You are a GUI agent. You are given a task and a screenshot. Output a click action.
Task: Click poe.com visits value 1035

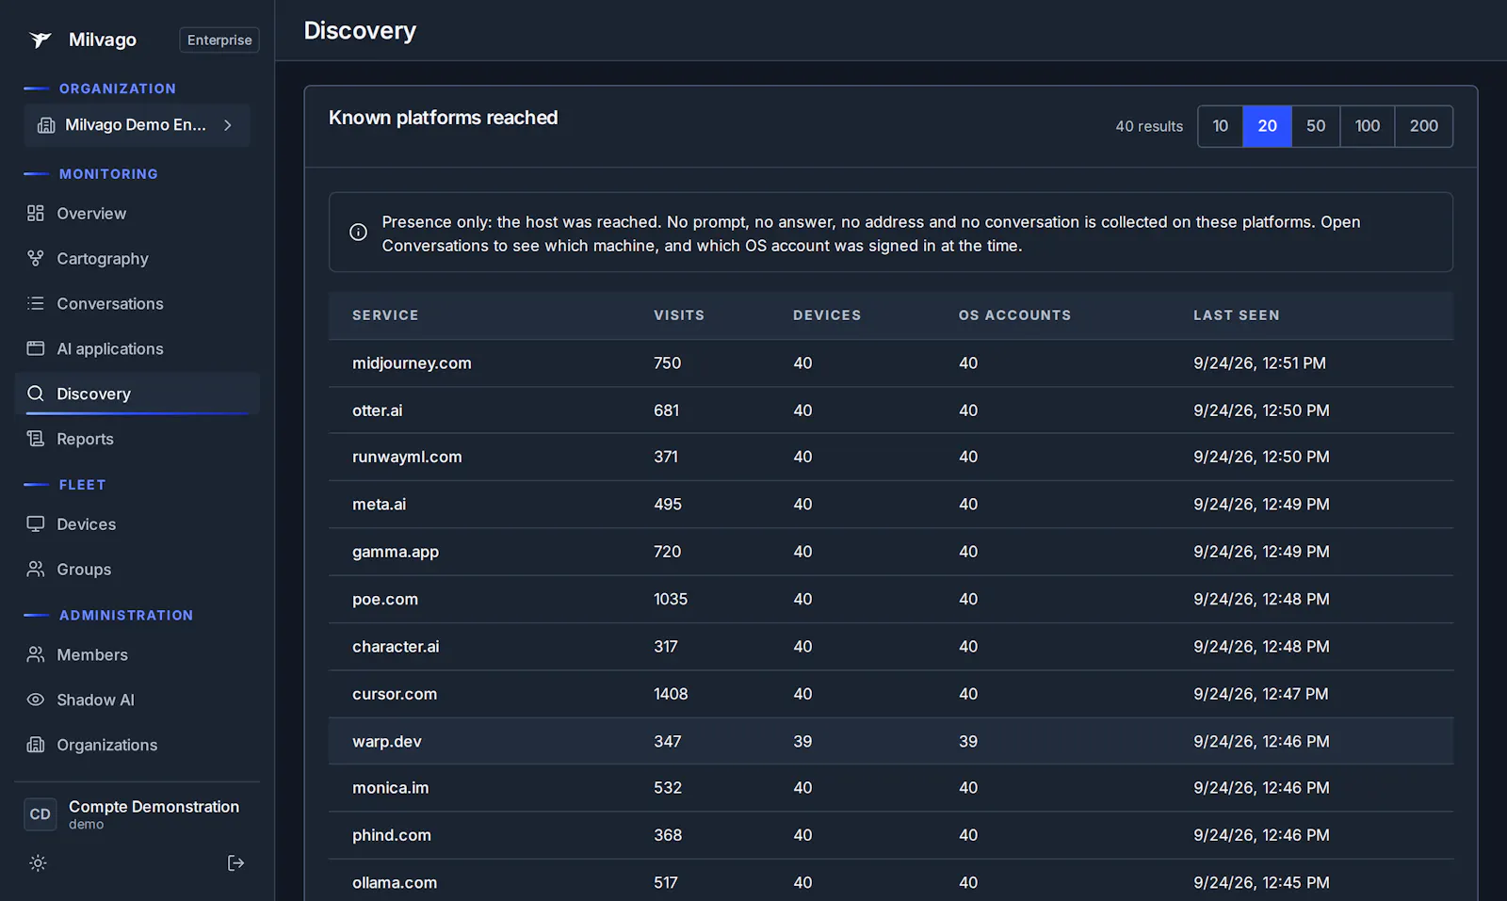tap(671, 600)
